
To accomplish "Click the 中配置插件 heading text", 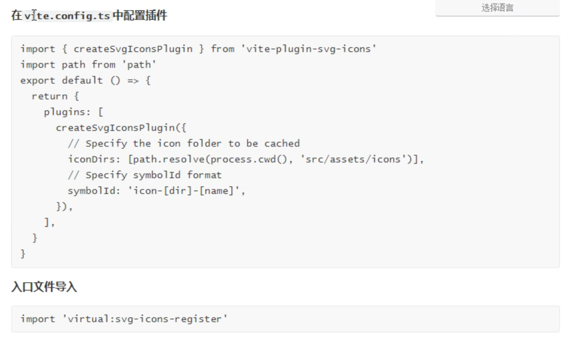I will tap(140, 16).
